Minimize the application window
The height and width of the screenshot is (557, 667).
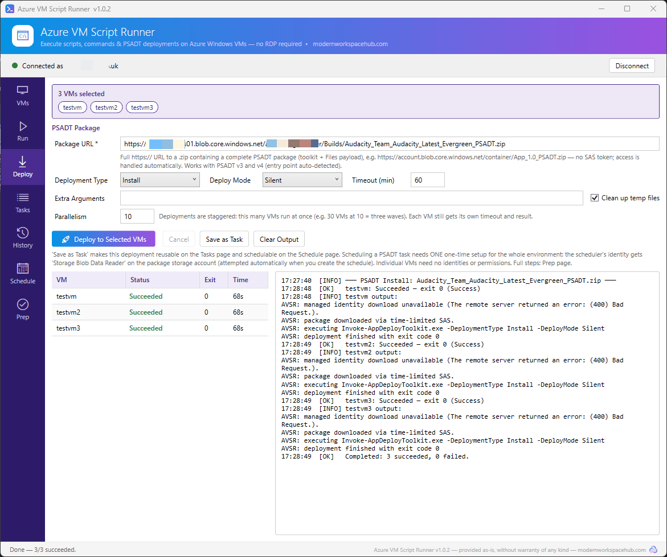[x=601, y=9]
